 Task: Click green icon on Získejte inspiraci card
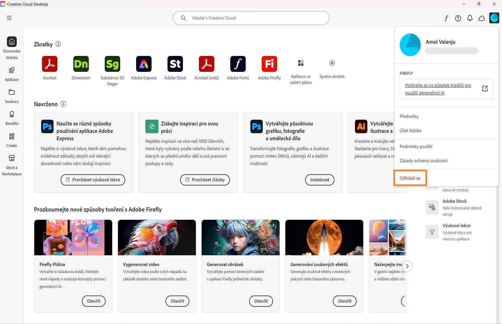tap(152, 126)
